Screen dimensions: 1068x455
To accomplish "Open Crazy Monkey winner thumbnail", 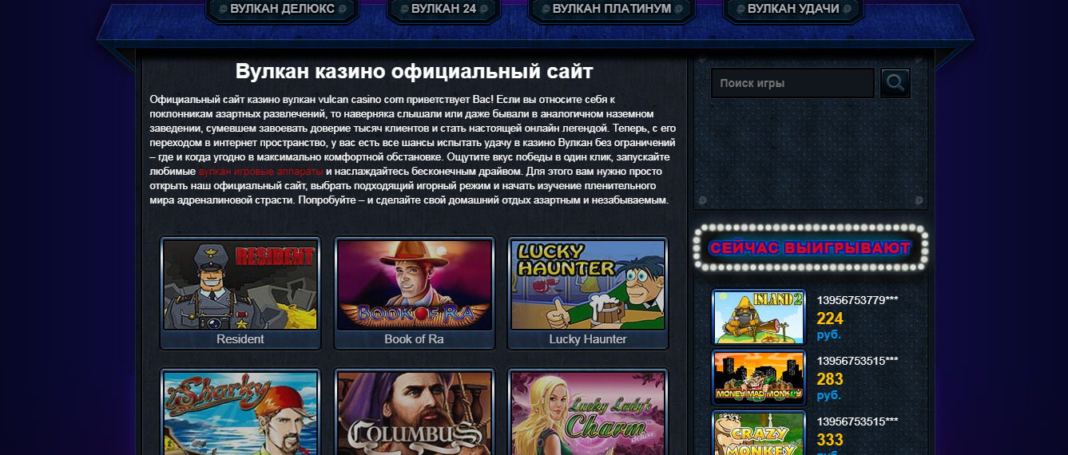I will pyautogui.click(x=759, y=433).
